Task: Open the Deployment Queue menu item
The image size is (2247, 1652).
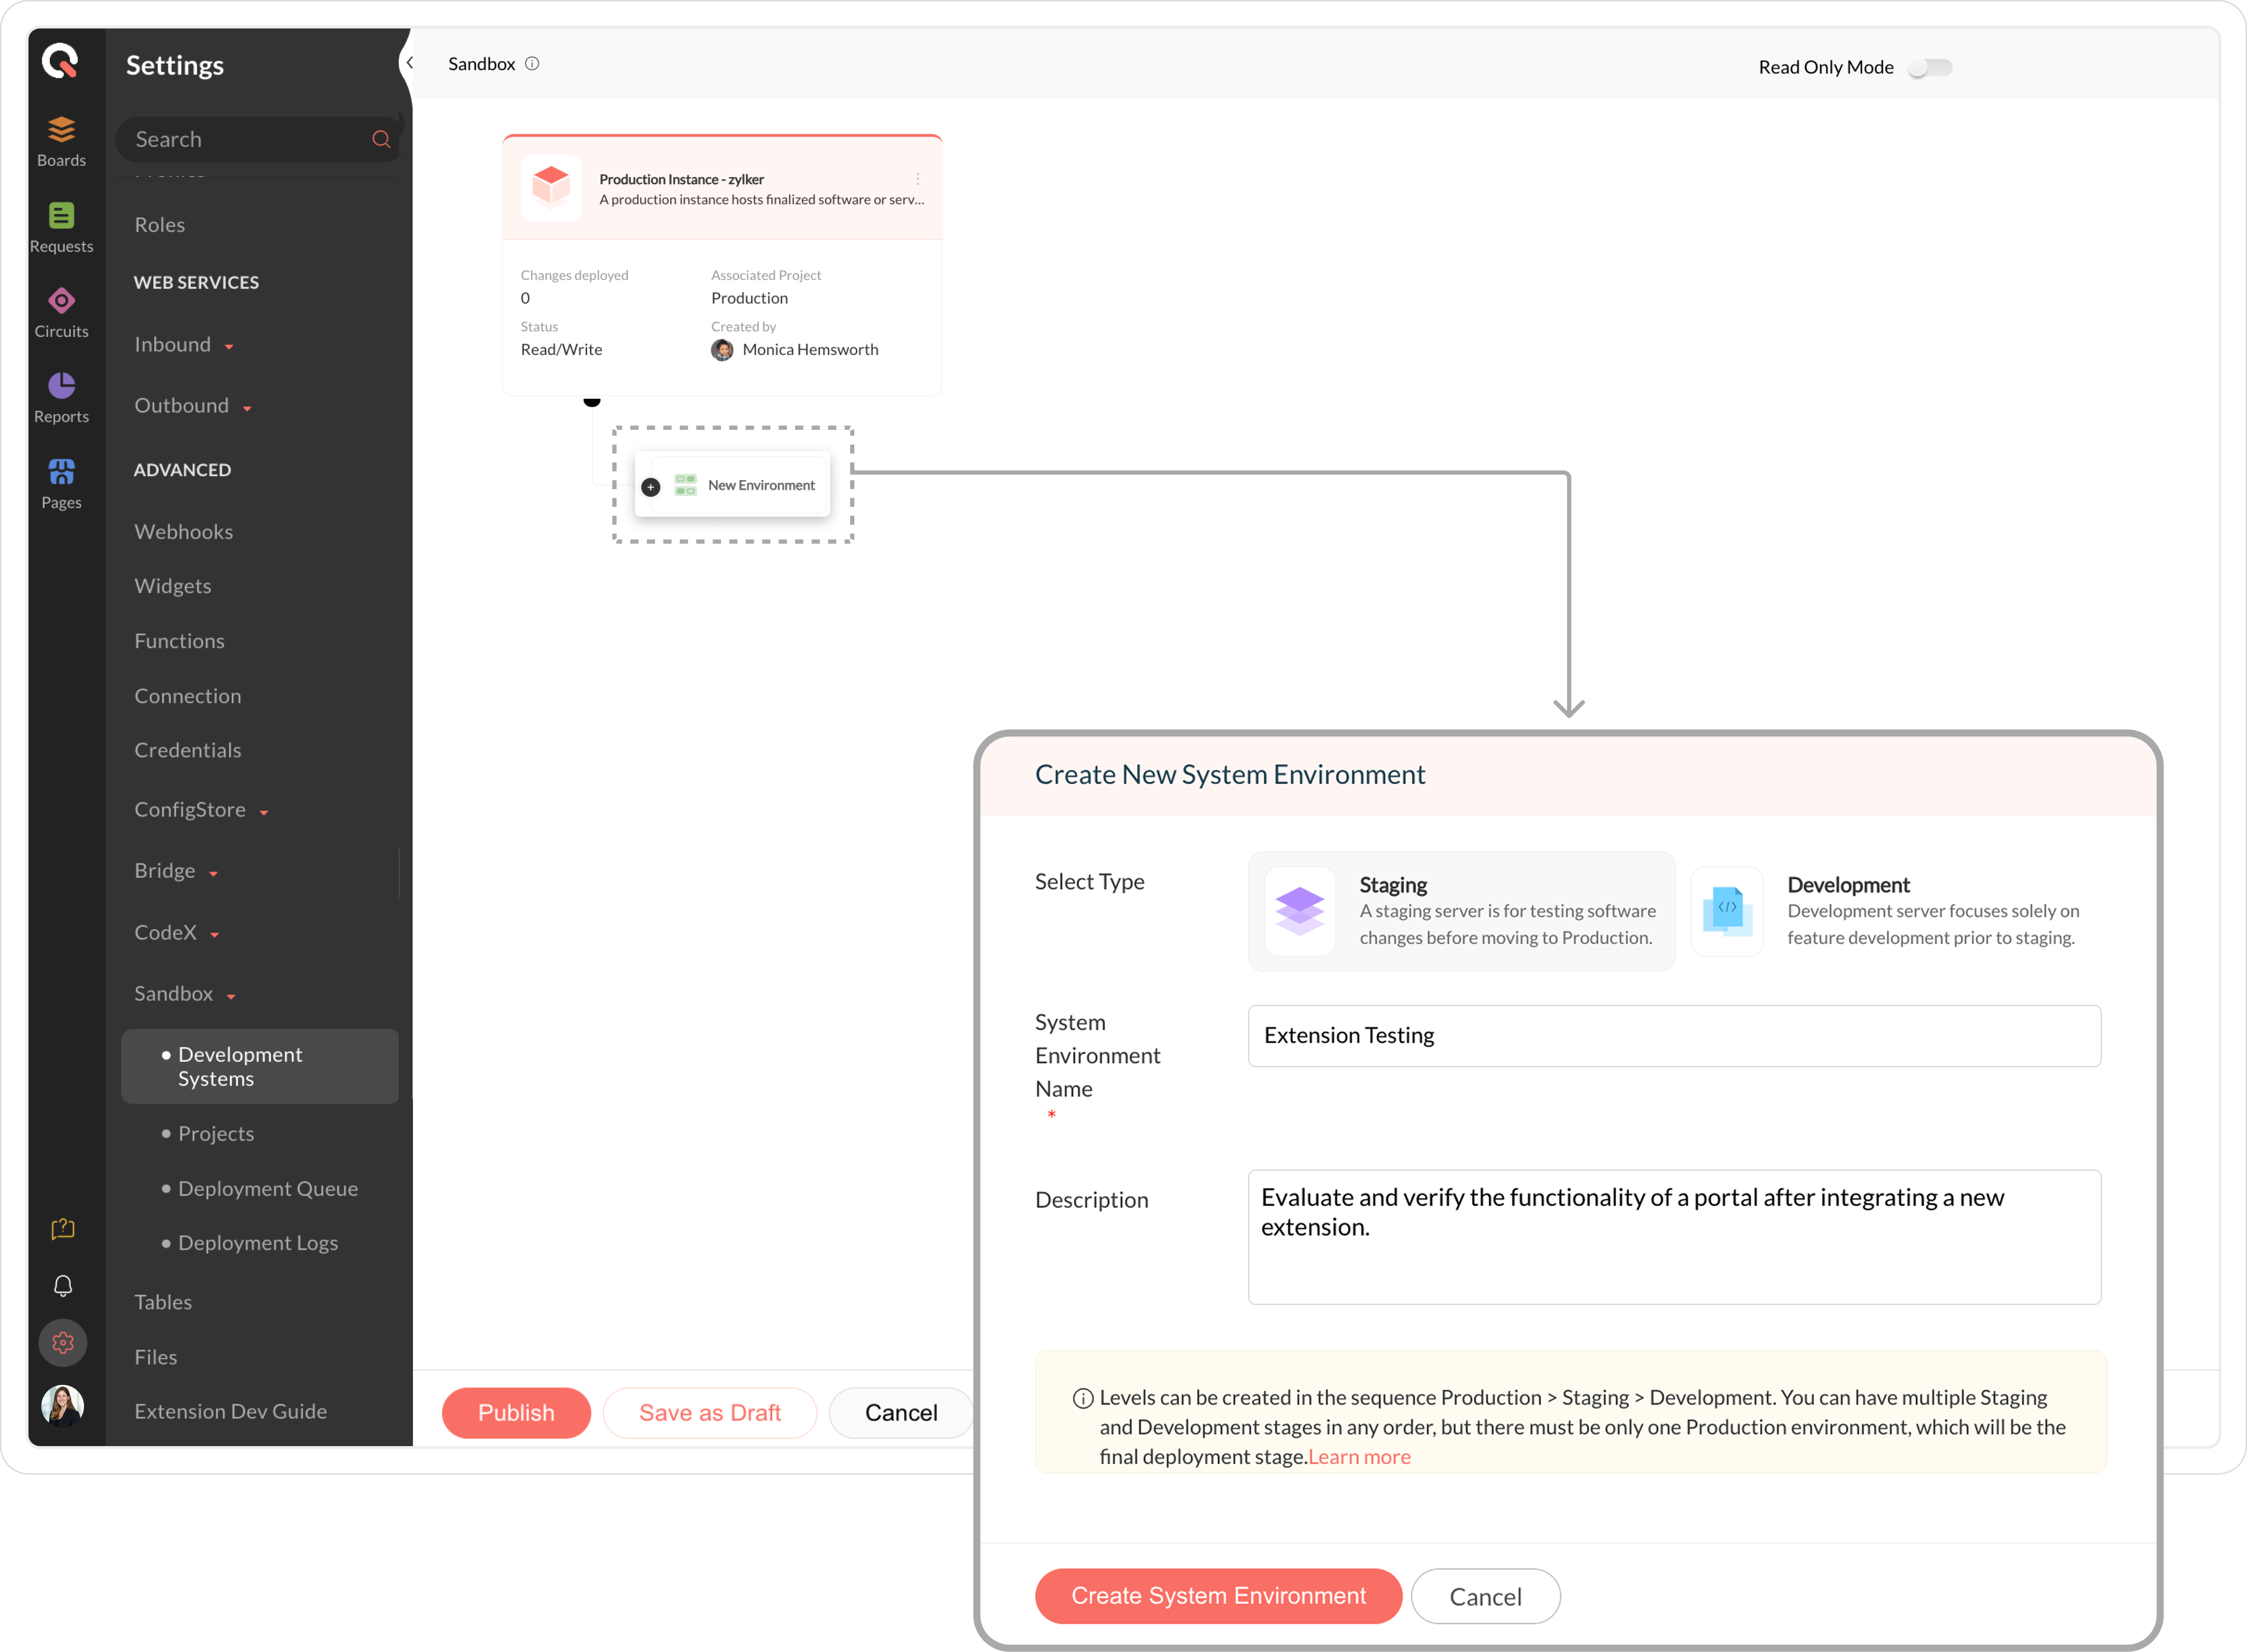Action: click(x=267, y=1189)
